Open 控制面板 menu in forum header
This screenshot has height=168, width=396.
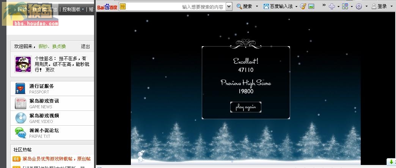[x=73, y=9]
